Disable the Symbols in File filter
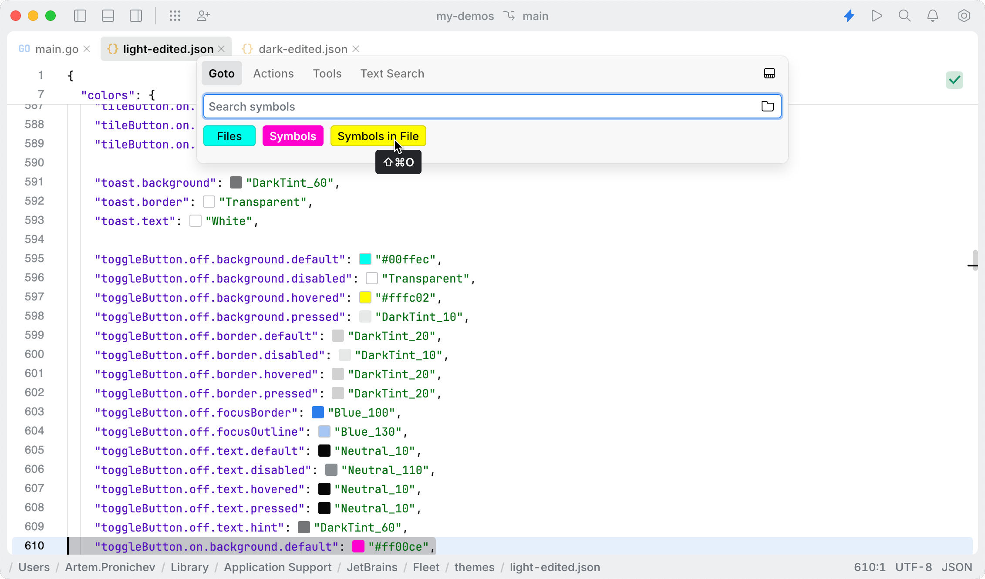985x579 pixels. pos(378,136)
